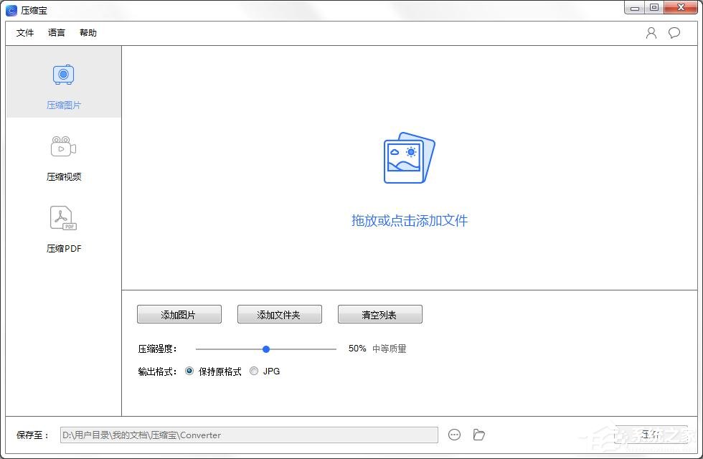Open the 压缩图片 (Compress Image) sidebar panel
Viewport: 703px width, 459px height.
pos(63,82)
